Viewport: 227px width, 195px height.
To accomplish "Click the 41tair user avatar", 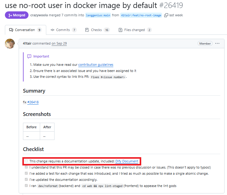I will tap(9, 44).
